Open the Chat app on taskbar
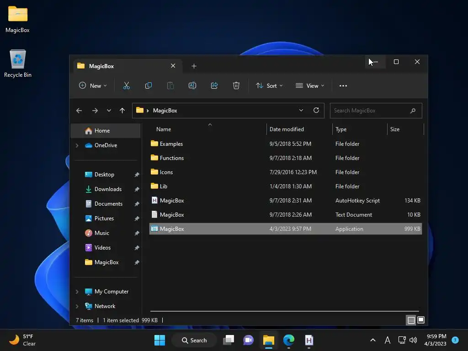The width and height of the screenshot is (468, 351). 248,340
